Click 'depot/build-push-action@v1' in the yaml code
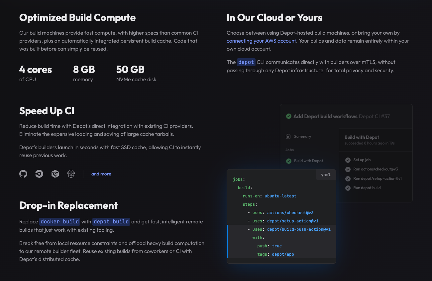Image resolution: width=432 pixels, height=281 pixels. (299, 229)
